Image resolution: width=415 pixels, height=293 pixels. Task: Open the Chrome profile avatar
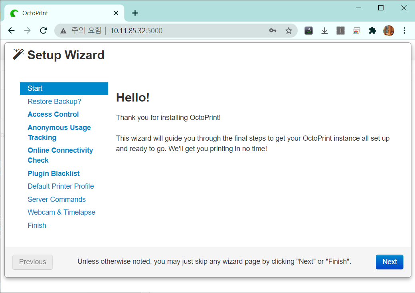pos(389,30)
